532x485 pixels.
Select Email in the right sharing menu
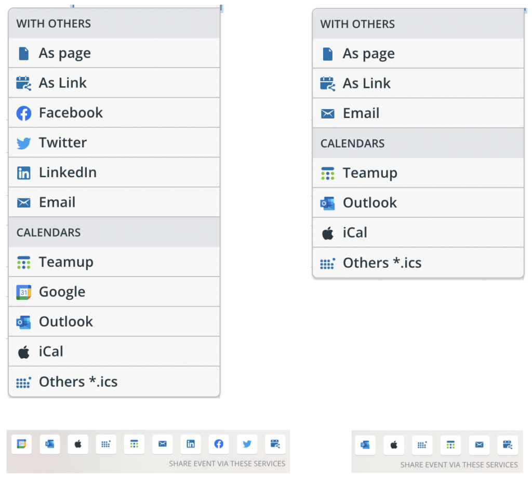[418, 113]
